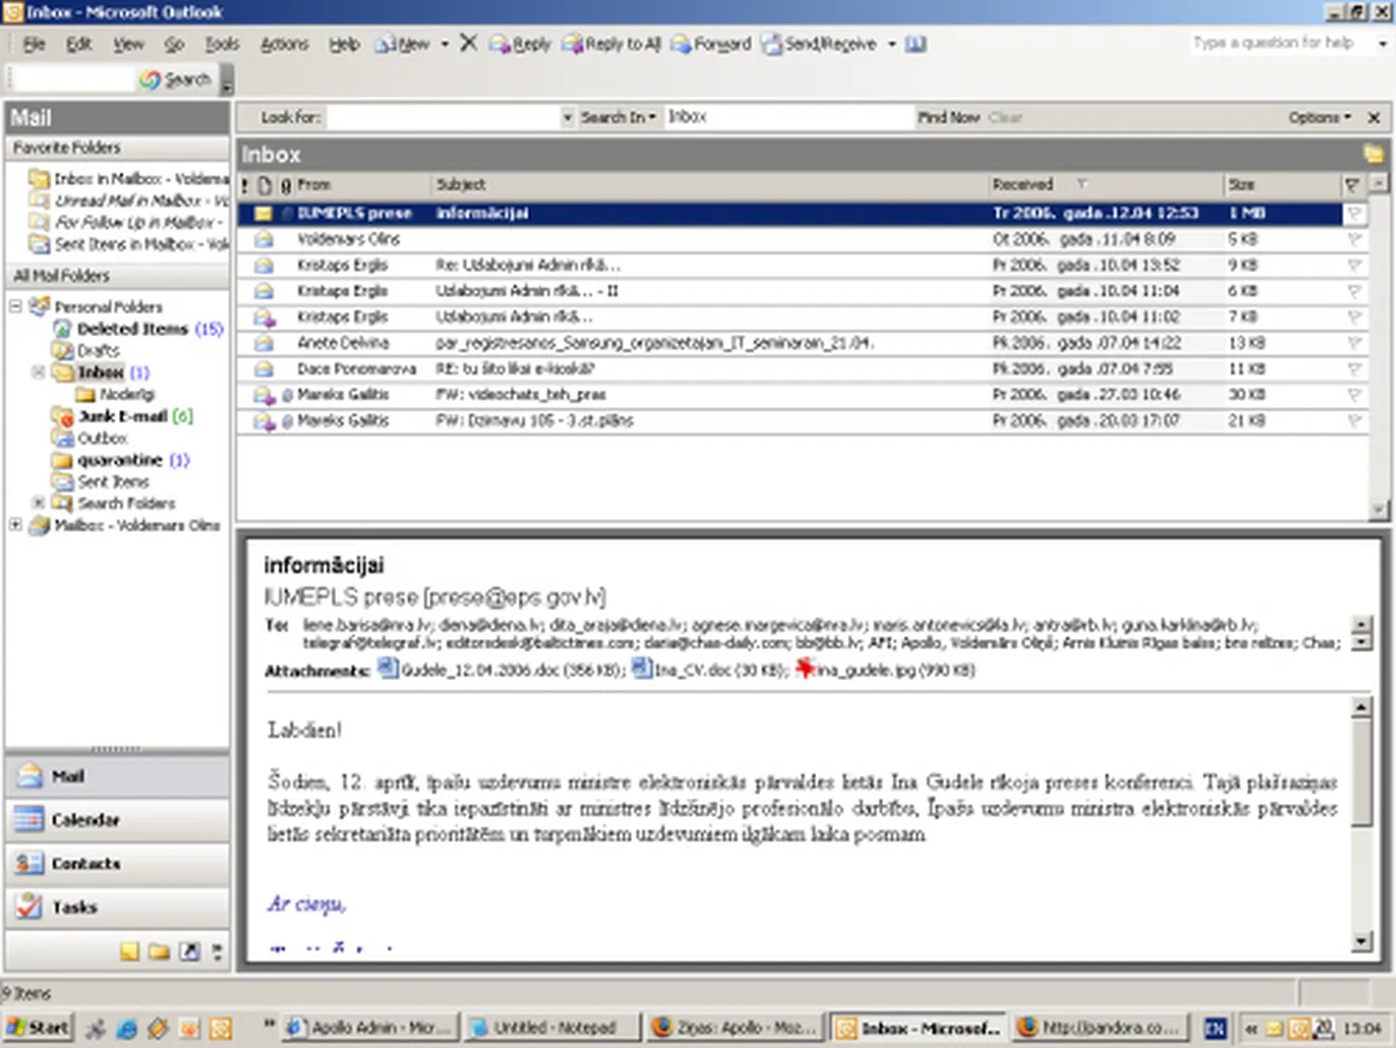Open the Actions menu

tap(284, 44)
